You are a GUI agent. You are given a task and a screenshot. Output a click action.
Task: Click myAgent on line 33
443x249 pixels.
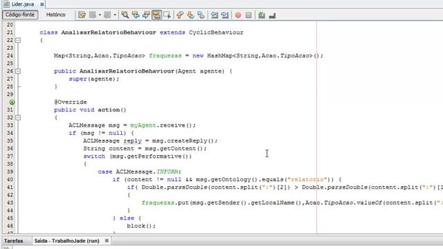(143, 125)
